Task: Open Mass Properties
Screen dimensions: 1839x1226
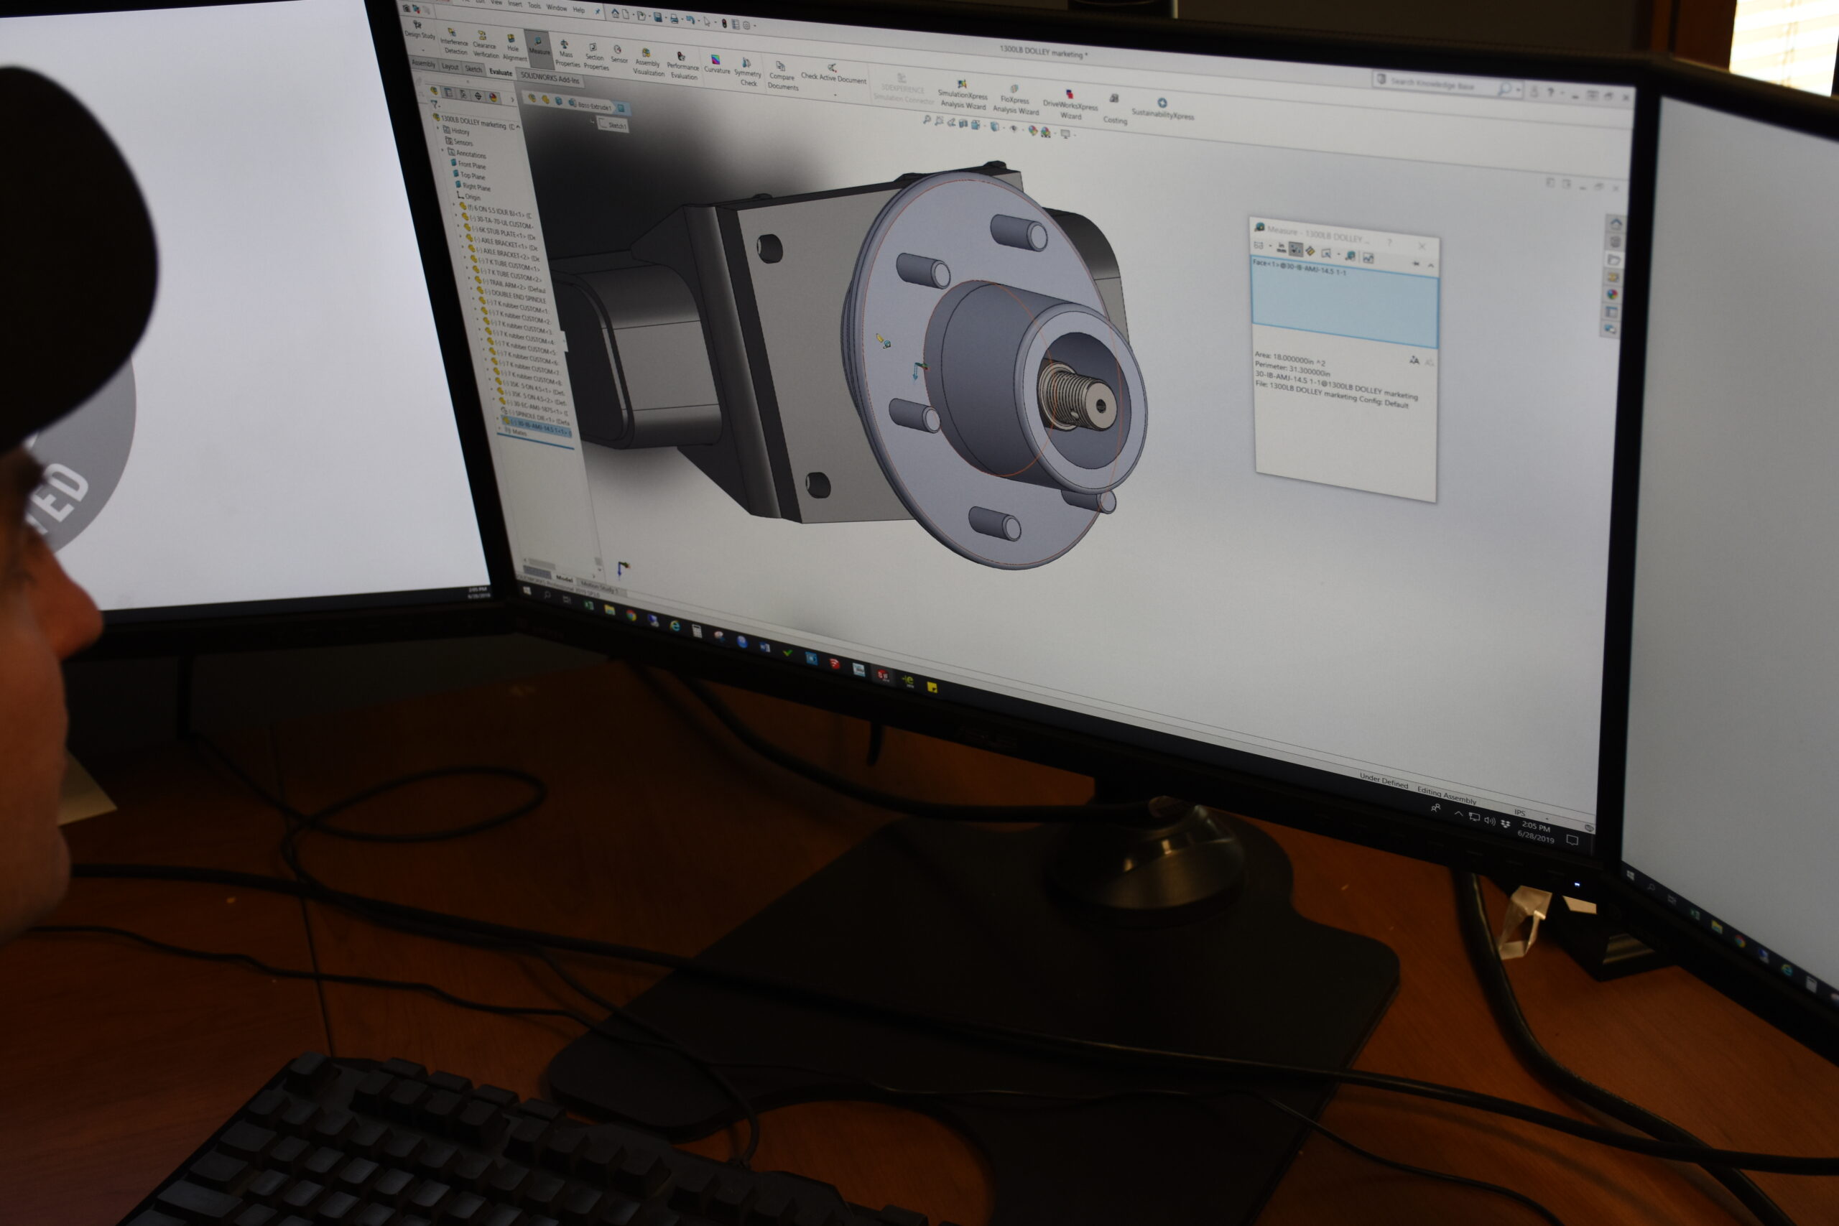Action: tap(568, 54)
